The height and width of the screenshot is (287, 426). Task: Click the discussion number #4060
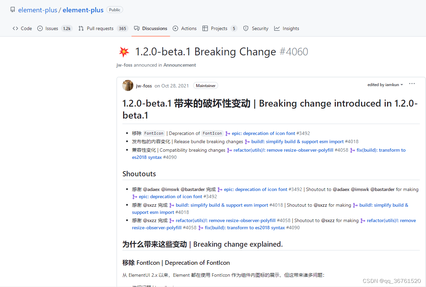(294, 52)
